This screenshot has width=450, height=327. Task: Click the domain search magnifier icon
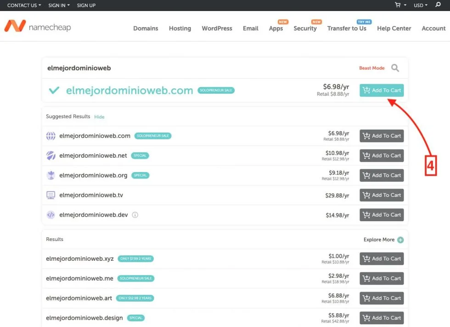coord(395,68)
